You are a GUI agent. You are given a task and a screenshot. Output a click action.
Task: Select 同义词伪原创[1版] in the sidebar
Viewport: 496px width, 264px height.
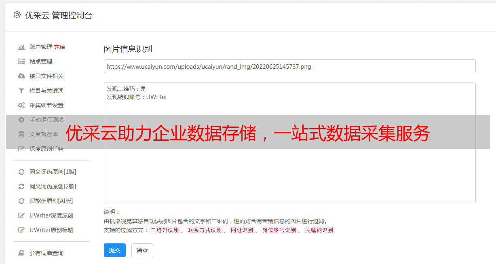pos(53,172)
